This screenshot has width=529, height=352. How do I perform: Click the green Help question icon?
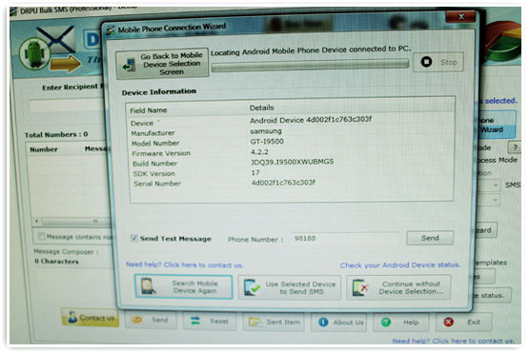(386, 323)
